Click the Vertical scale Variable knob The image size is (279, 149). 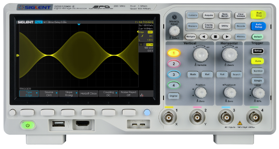(x=201, y=55)
